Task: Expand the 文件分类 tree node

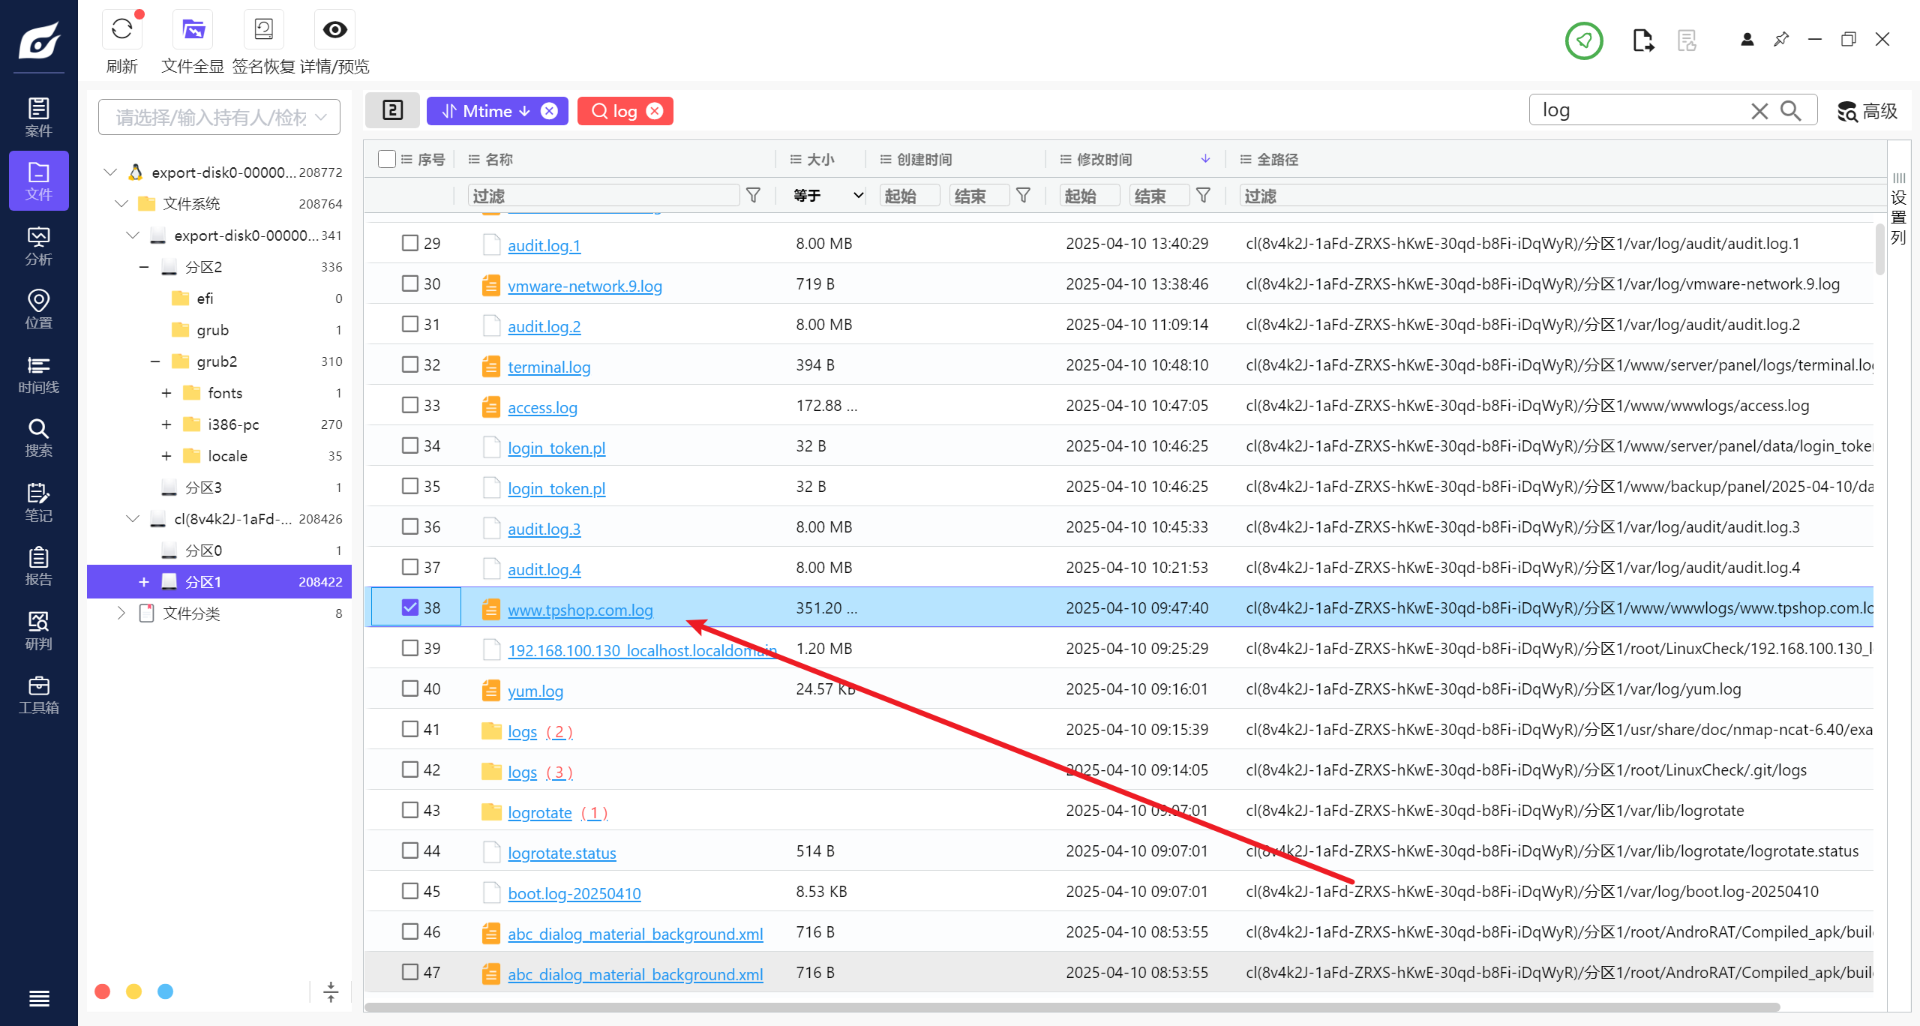Action: tap(121, 613)
